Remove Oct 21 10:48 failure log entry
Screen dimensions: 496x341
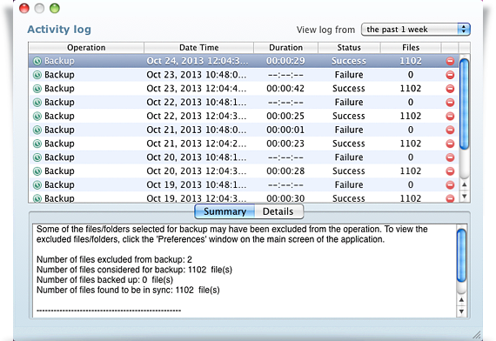coord(450,130)
